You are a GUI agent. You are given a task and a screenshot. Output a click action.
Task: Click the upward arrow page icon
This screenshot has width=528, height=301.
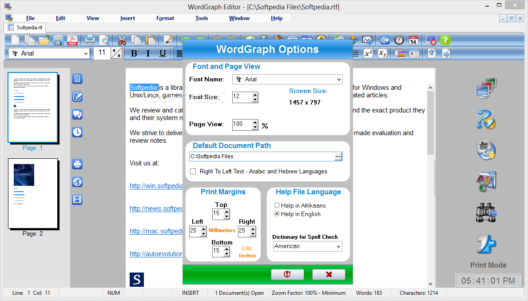point(432,53)
